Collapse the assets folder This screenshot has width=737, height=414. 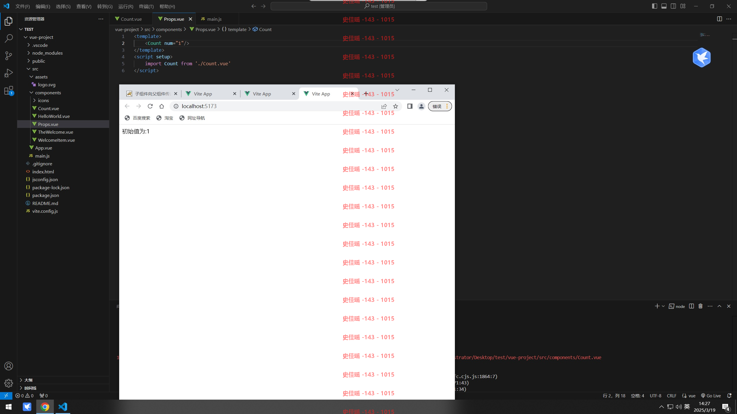click(31, 77)
